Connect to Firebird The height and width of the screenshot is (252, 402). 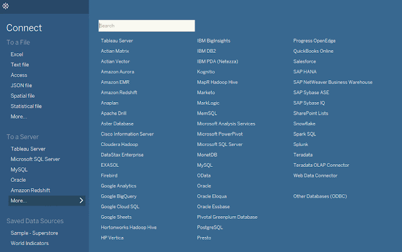[109, 176]
